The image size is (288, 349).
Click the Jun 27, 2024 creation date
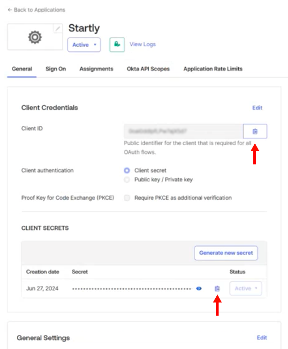[x=42, y=288]
